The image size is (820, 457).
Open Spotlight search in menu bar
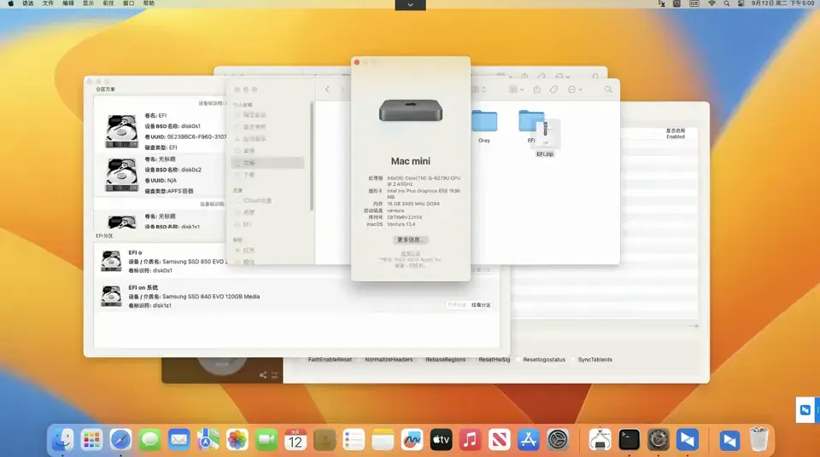click(727, 3)
